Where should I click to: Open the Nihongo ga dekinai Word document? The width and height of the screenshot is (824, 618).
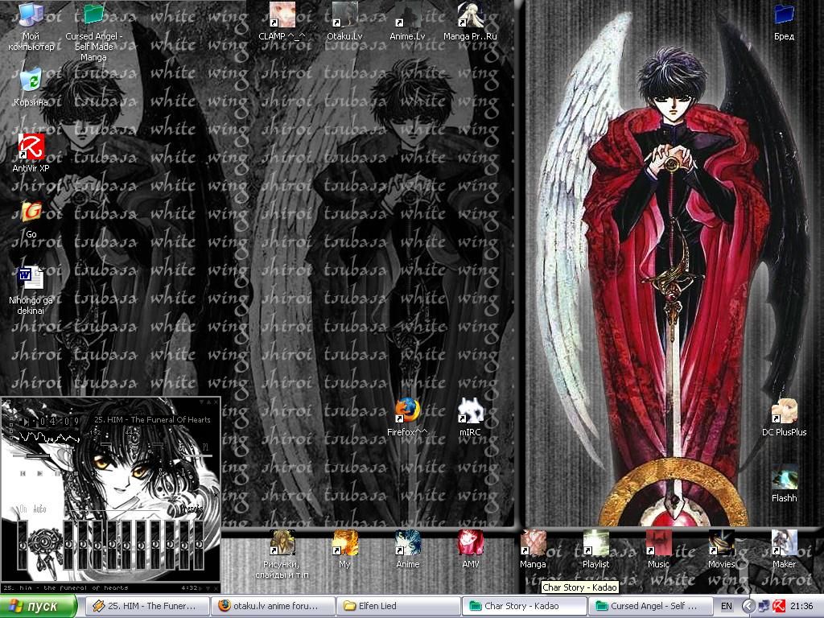(x=31, y=290)
